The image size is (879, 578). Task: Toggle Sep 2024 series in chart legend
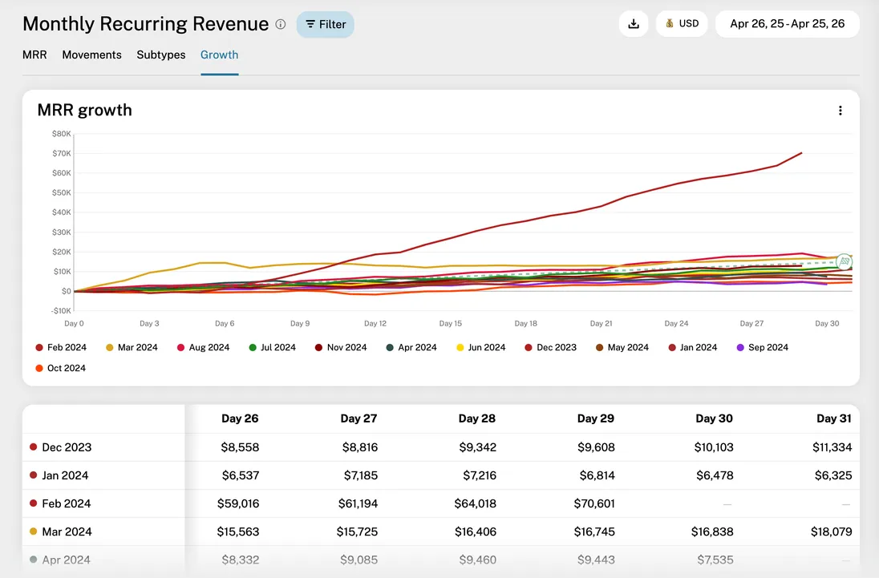point(763,347)
